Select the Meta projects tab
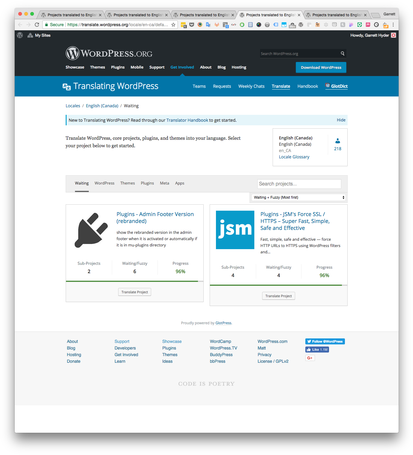 coord(164,183)
